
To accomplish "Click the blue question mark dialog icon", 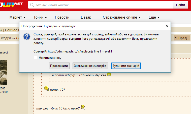I will [27, 37].
